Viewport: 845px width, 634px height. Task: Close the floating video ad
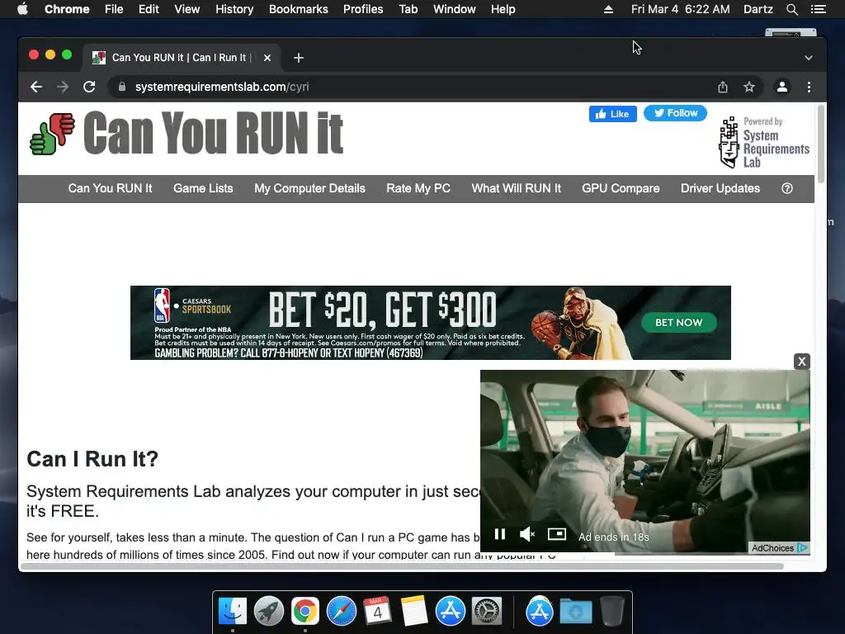click(x=802, y=362)
